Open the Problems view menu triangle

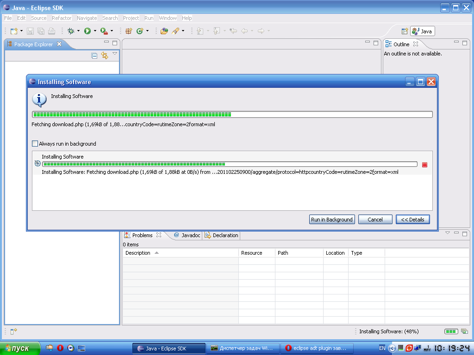447,233
